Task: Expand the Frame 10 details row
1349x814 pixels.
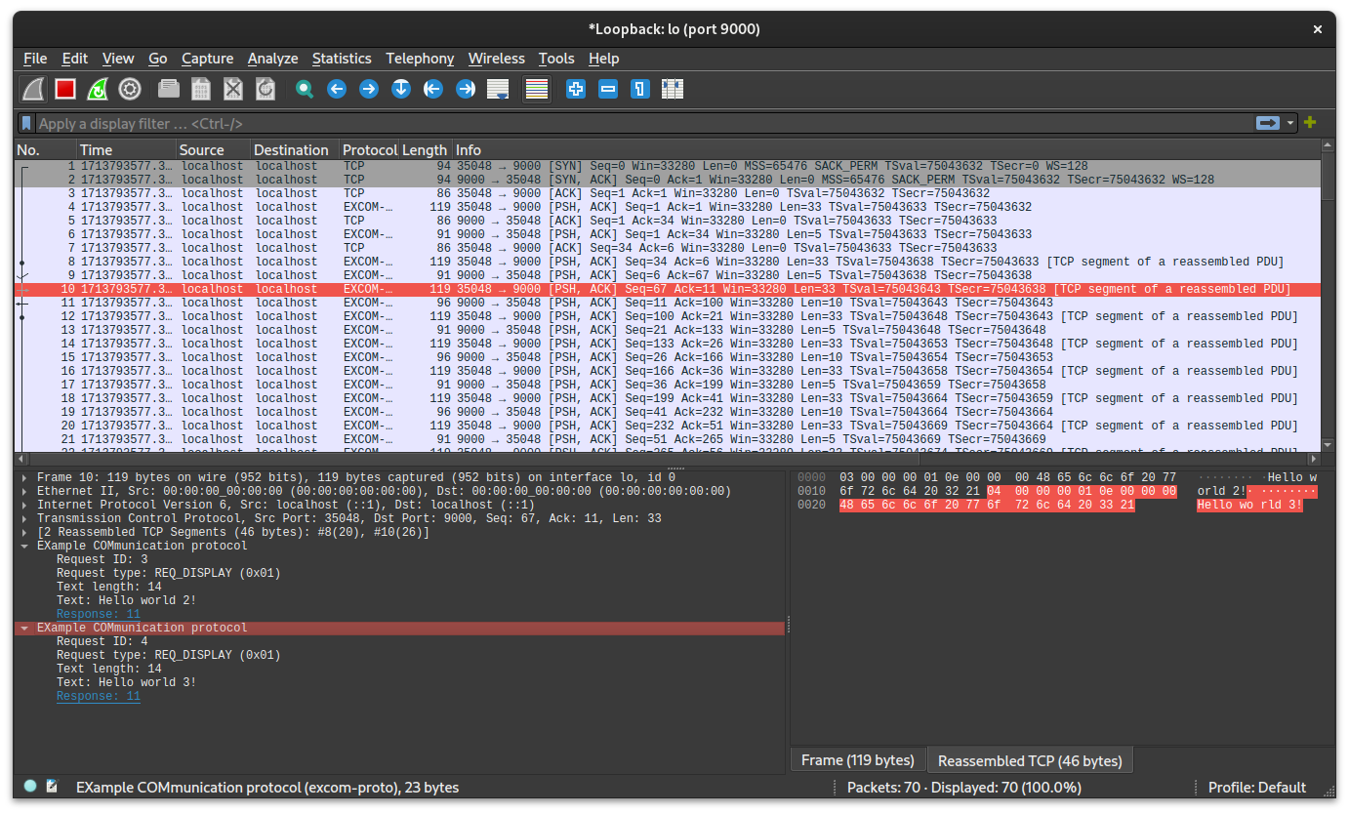Action: point(24,477)
